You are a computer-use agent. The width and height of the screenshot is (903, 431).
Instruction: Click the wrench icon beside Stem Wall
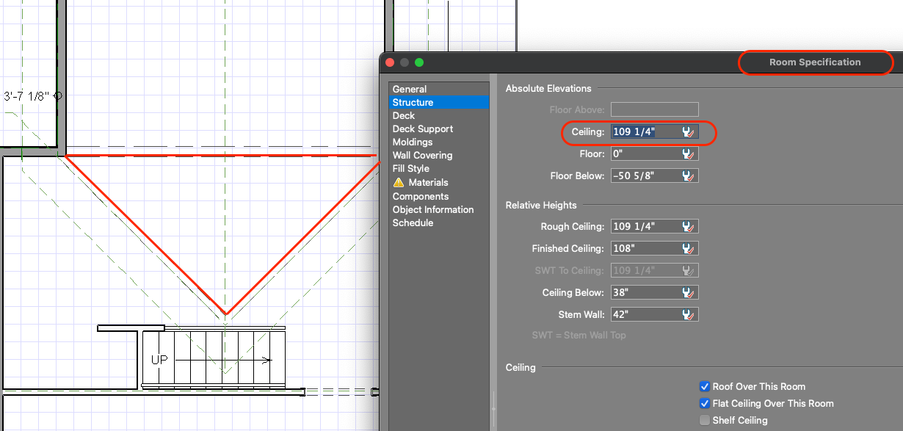coord(688,315)
